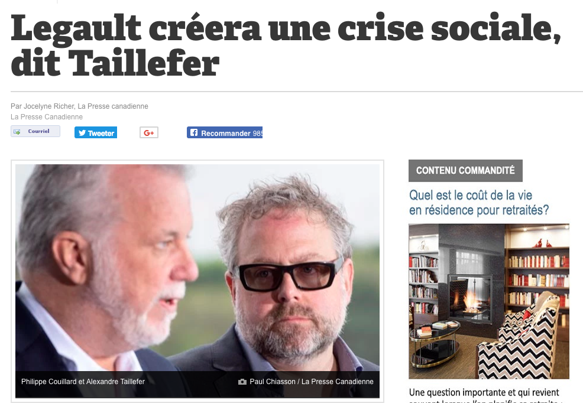This screenshot has height=403, width=583.
Task: Click the Twitter bird icon
Action: point(82,132)
